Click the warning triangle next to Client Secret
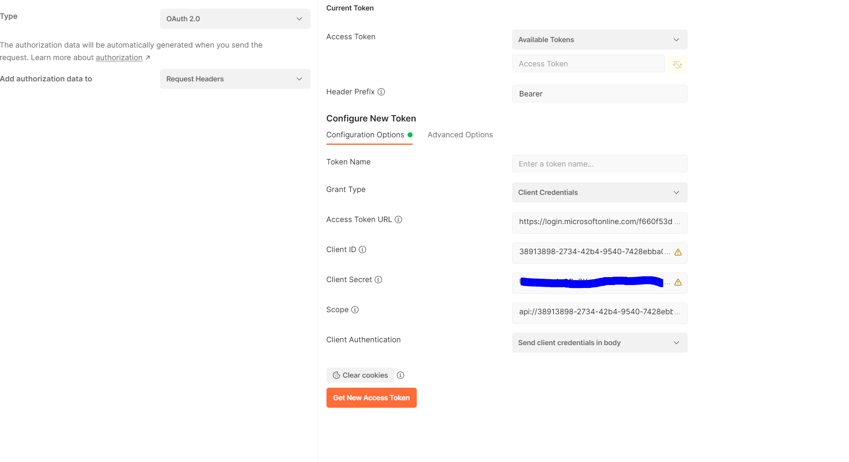 [x=677, y=283]
